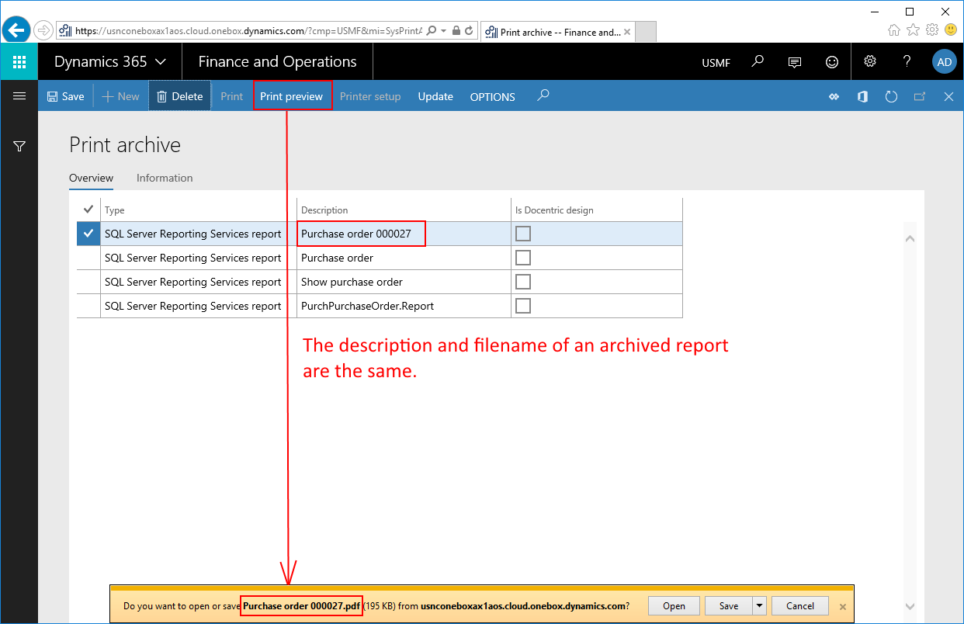Open the browser tools gear

[x=931, y=30]
